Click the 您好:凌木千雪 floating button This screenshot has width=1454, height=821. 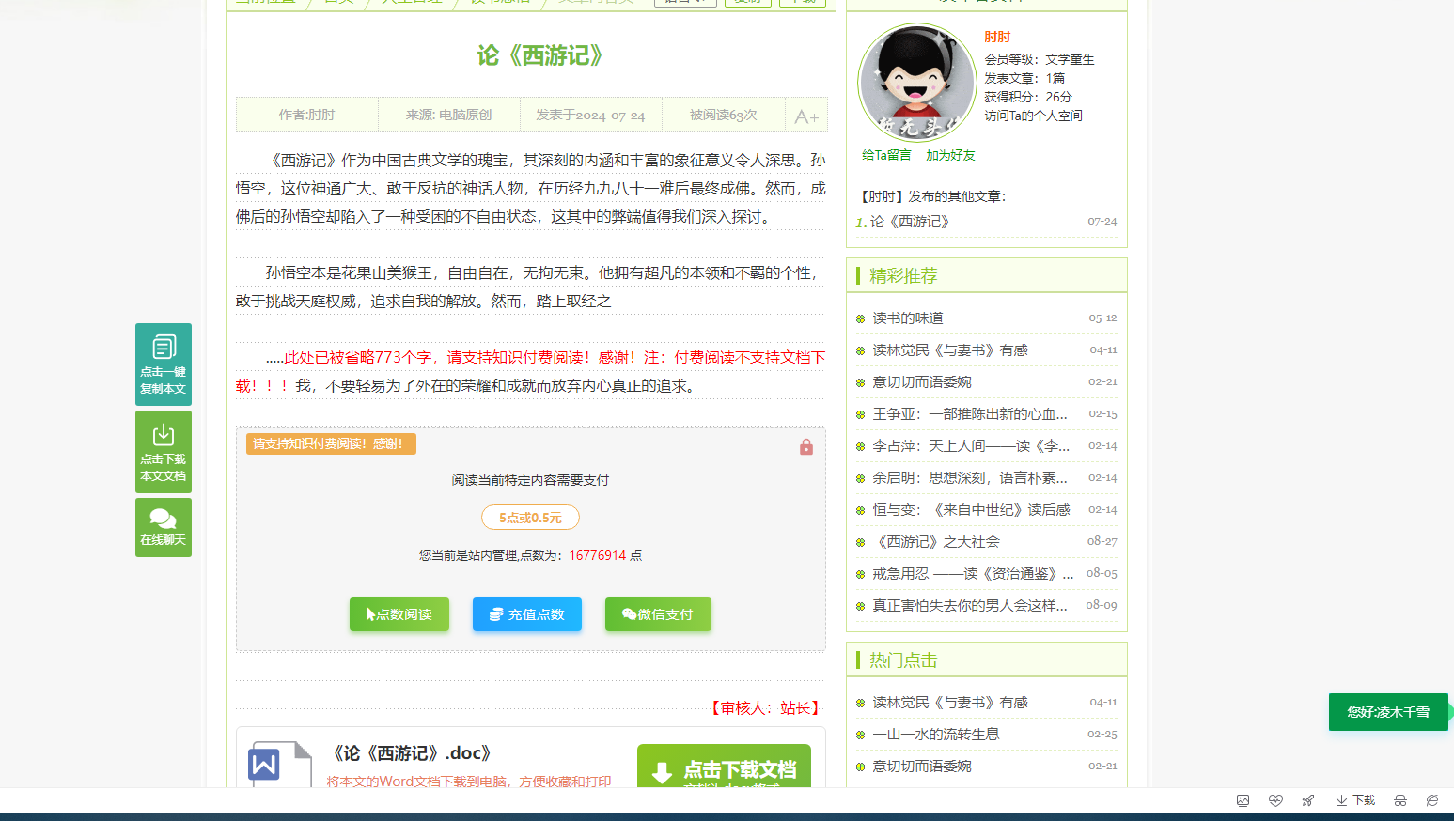1388,712
